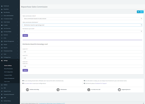145x104 pixels.
Task: Click the Back button
Action: (140, 12)
